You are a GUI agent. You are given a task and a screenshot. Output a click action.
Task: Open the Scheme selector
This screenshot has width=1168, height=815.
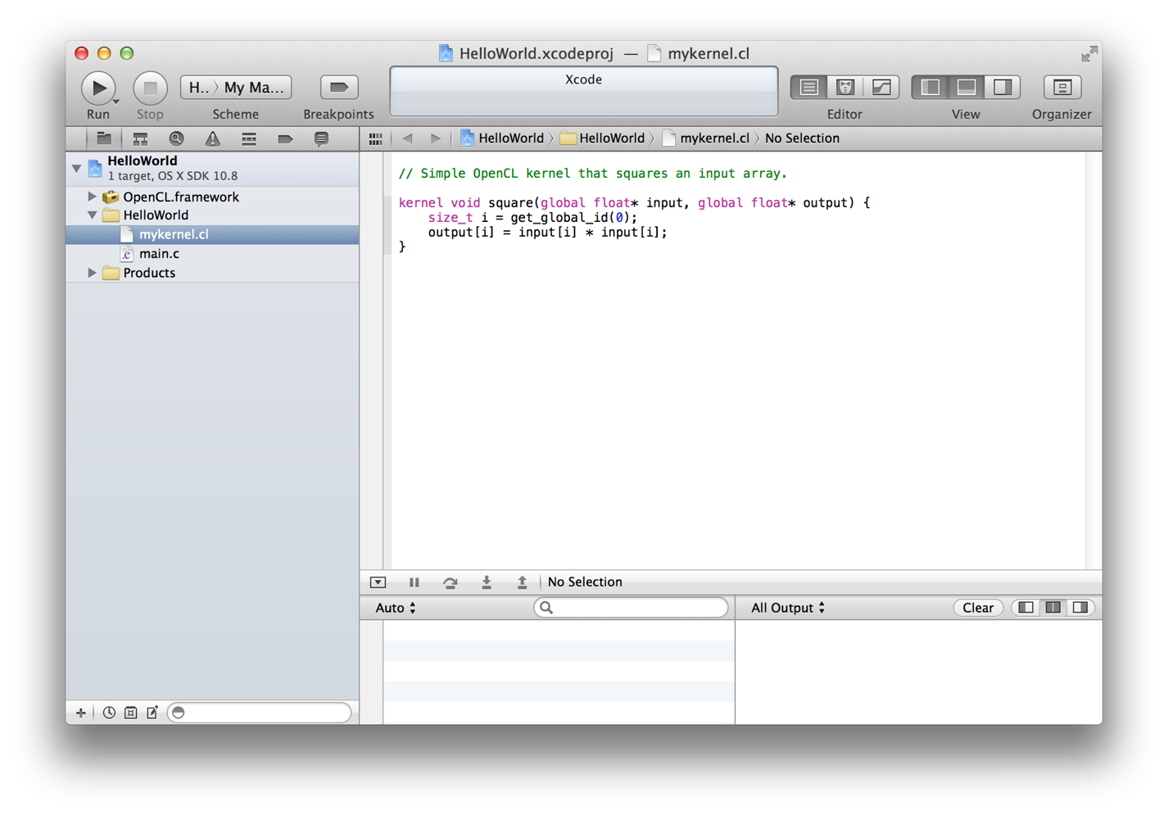tap(236, 88)
